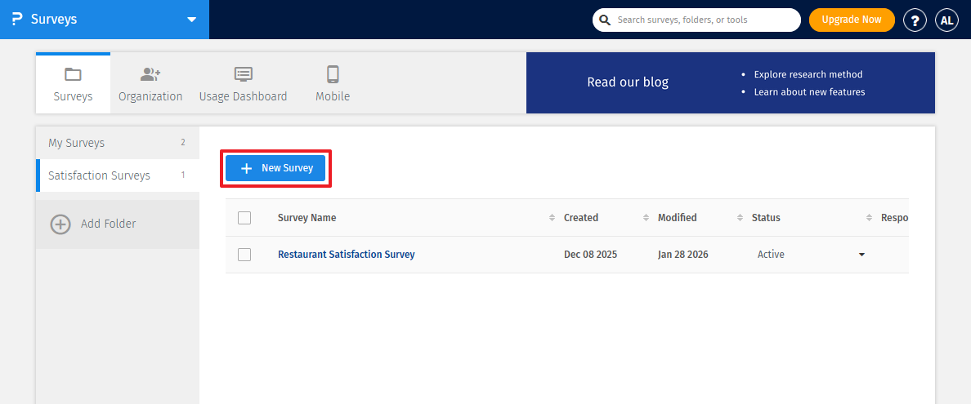Click the QuestionPro logo icon

coord(17,20)
